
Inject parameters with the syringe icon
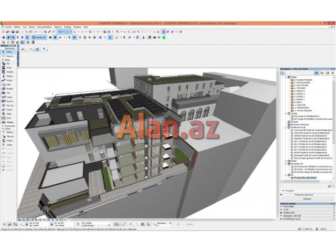coord(54,31)
